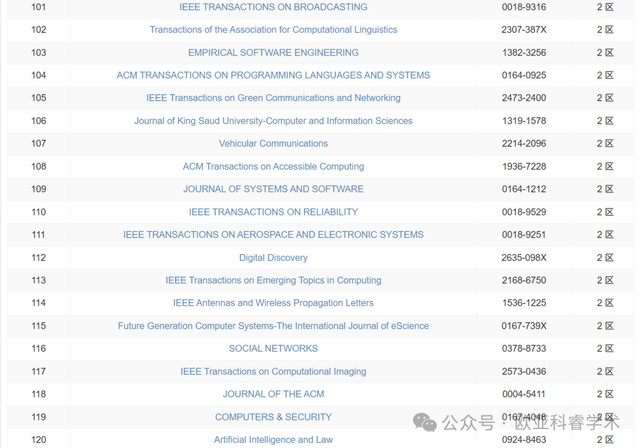
Task: Click the 2 区 cell in the Vehicular Communications row
Action: [605, 143]
